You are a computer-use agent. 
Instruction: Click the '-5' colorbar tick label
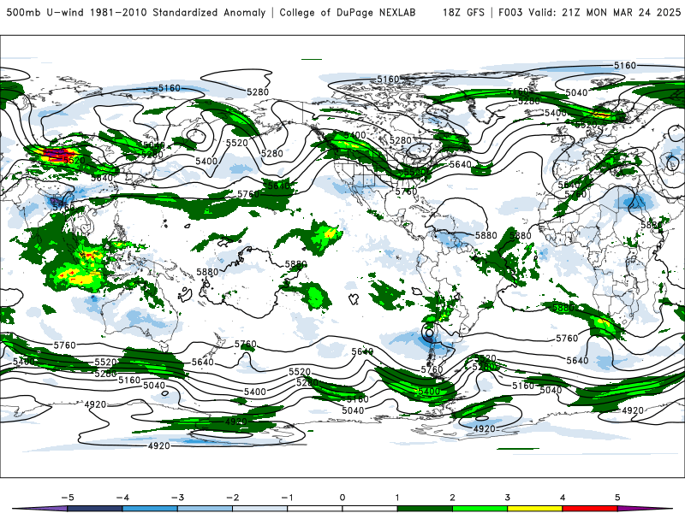[x=68, y=498]
